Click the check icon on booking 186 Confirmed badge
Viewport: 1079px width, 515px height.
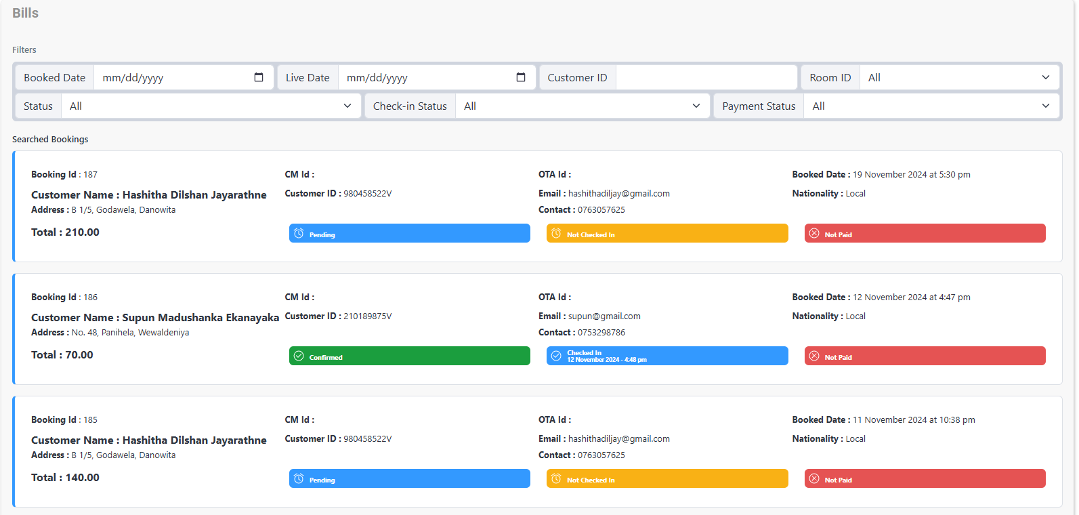click(x=299, y=356)
